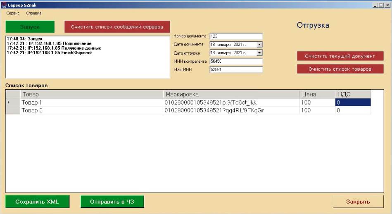Viewport: 392px width, 214px height.
Task: Maximize the Сервер SZnak window
Action: point(381,5)
